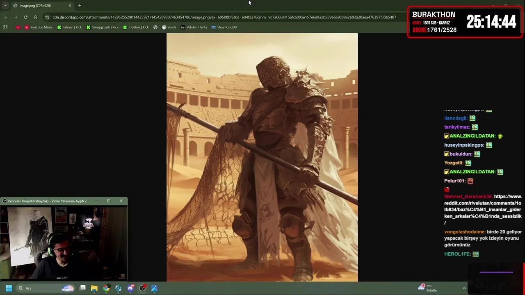525x295 pixels.
Task: Close the image.png browser tab
Action: (70, 5)
